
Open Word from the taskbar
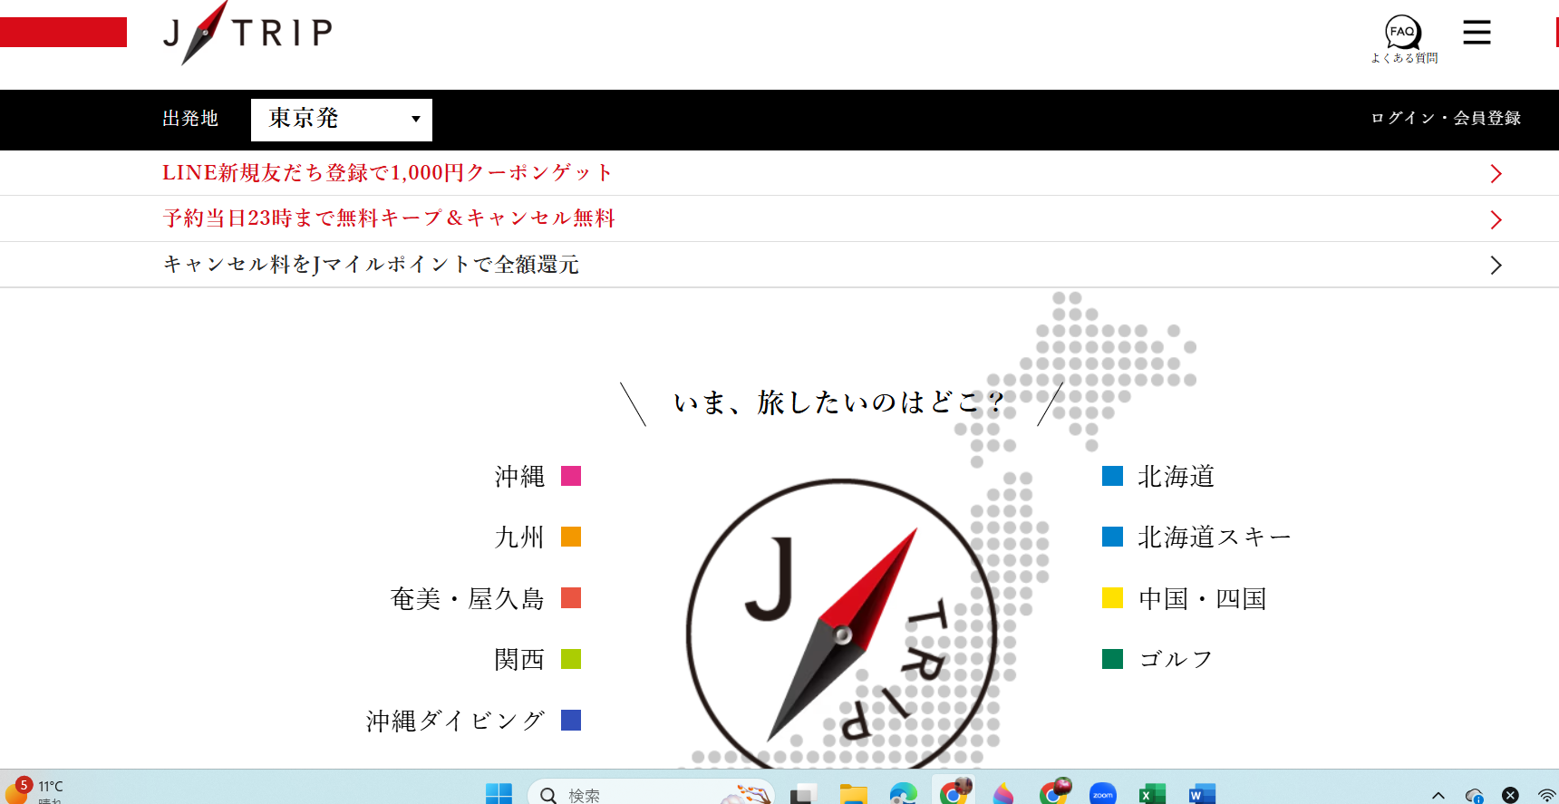[x=1201, y=794]
